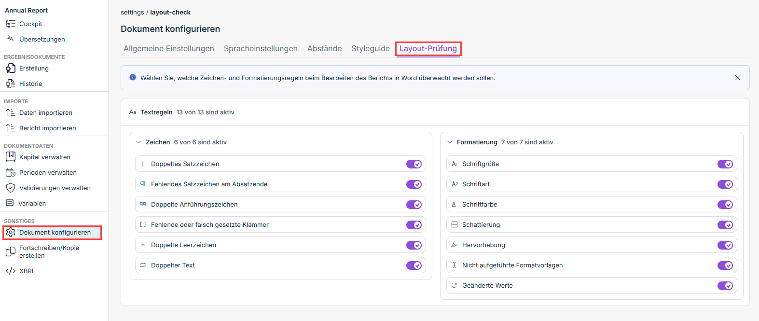Click the Perioden verwalten calendar icon

(x=11, y=172)
